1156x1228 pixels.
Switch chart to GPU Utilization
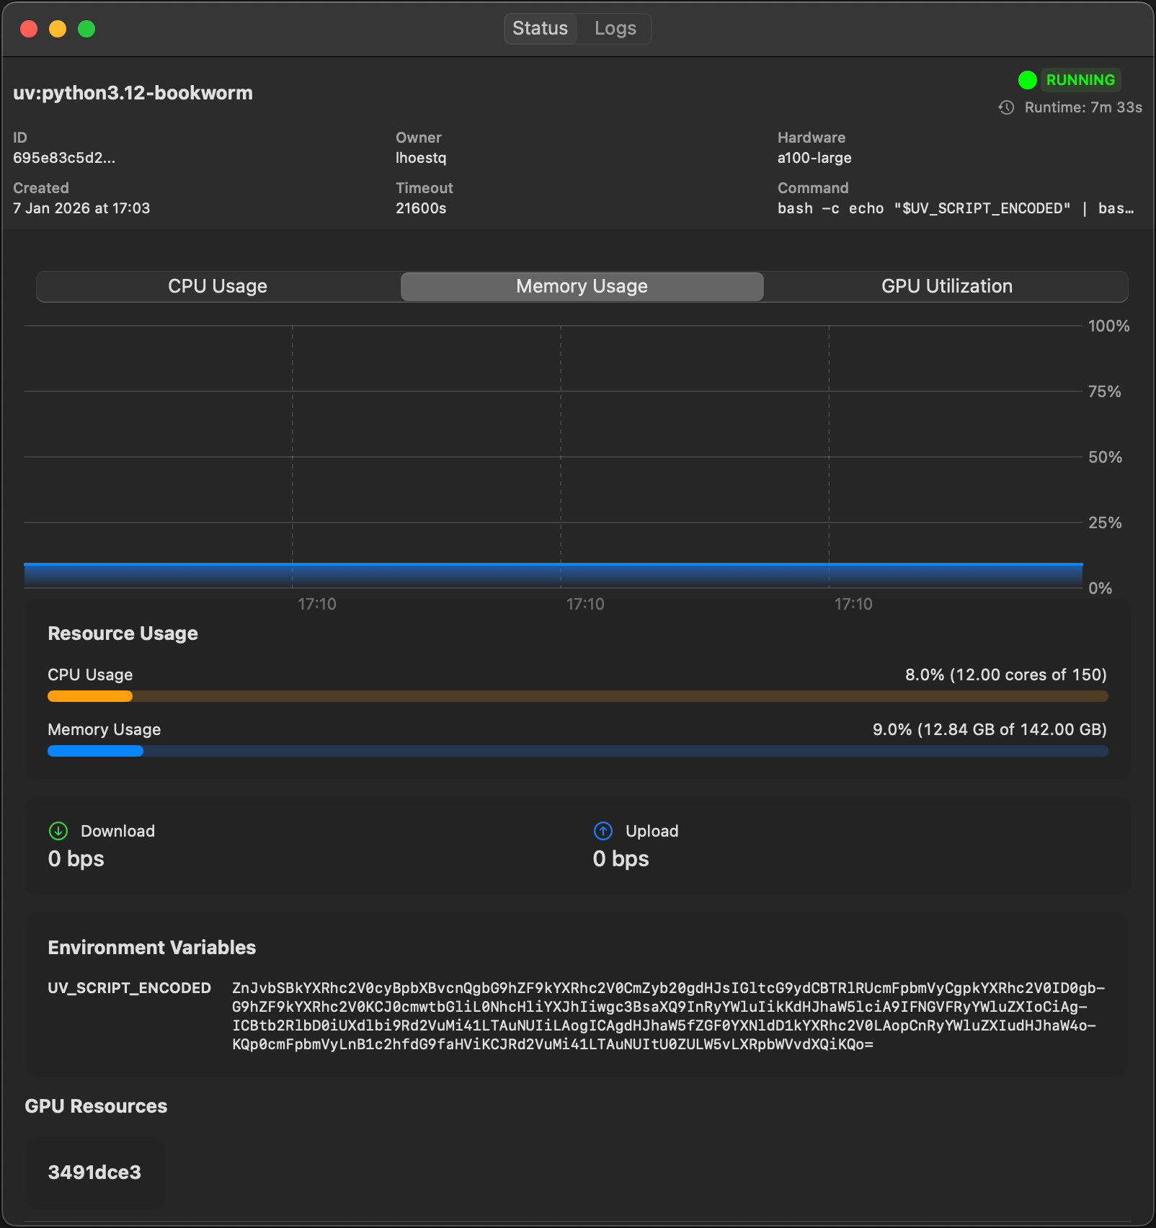click(946, 287)
